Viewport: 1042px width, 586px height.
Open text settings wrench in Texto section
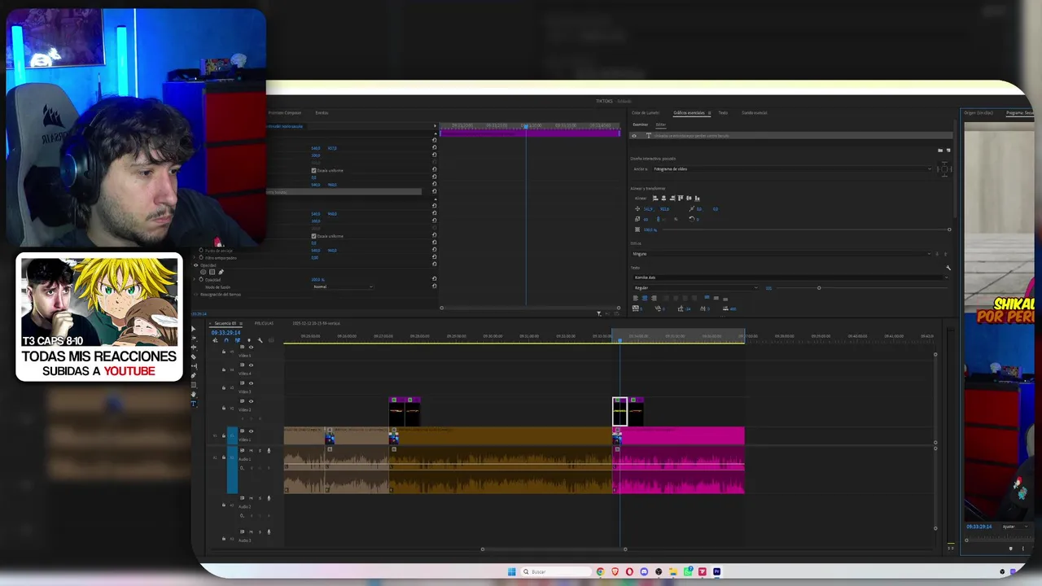pyautogui.click(x=948, y=268)
